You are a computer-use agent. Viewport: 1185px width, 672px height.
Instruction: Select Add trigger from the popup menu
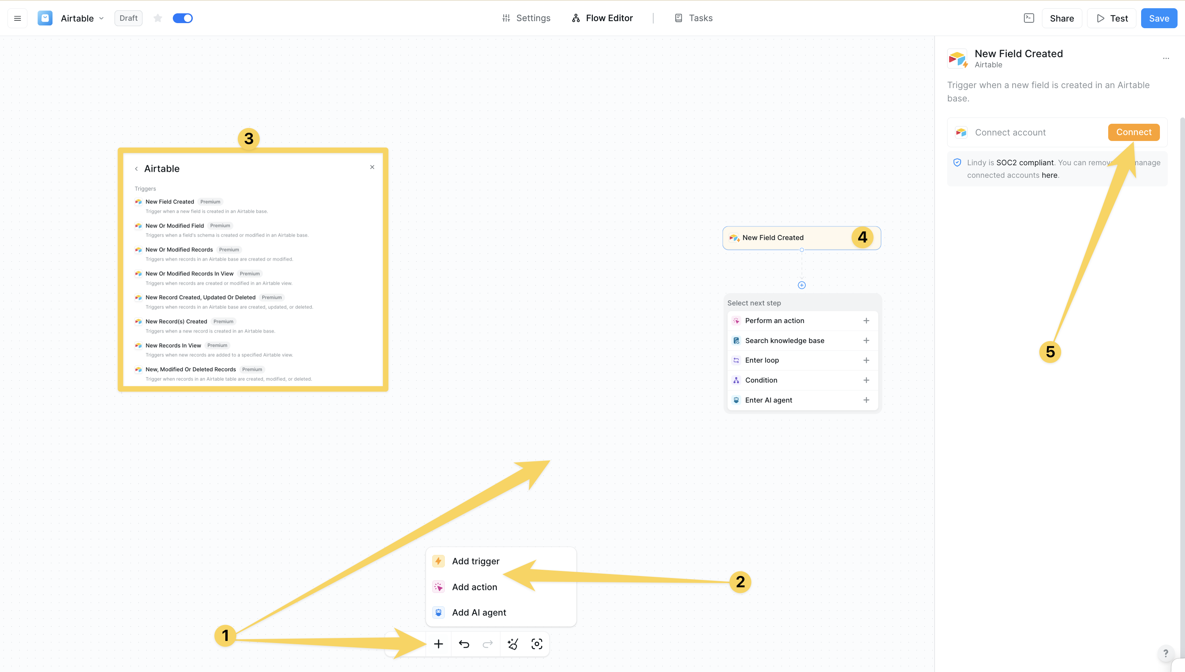[x=475, y=561]
